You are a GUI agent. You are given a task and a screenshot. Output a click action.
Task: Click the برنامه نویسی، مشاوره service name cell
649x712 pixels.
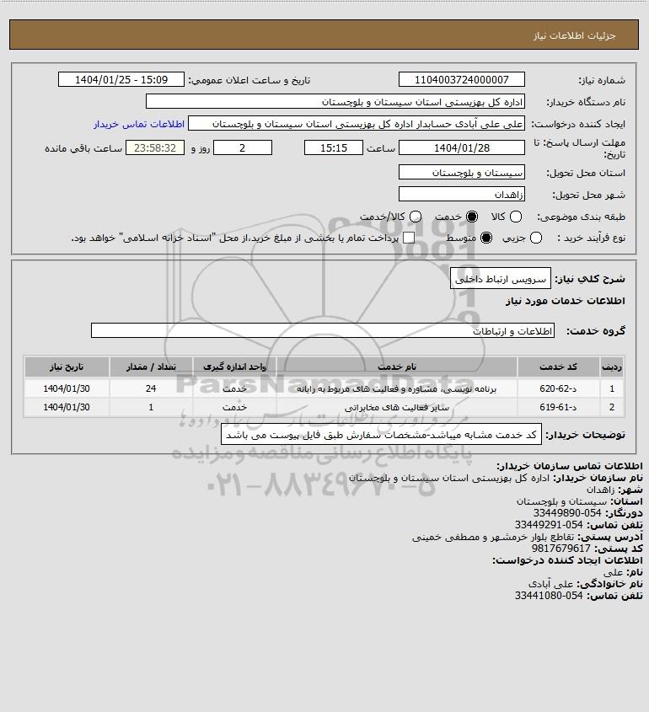(397, 388)
